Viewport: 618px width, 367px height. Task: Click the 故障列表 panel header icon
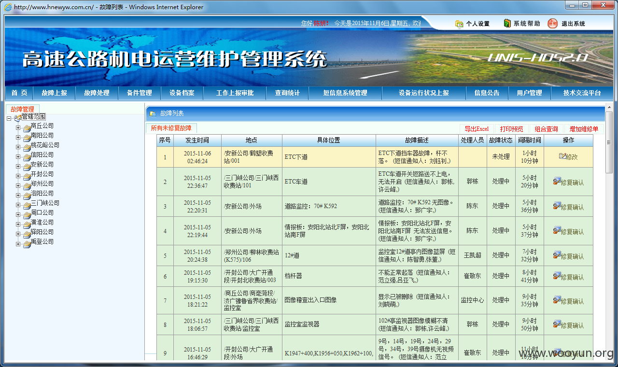(x=153, y=113)
